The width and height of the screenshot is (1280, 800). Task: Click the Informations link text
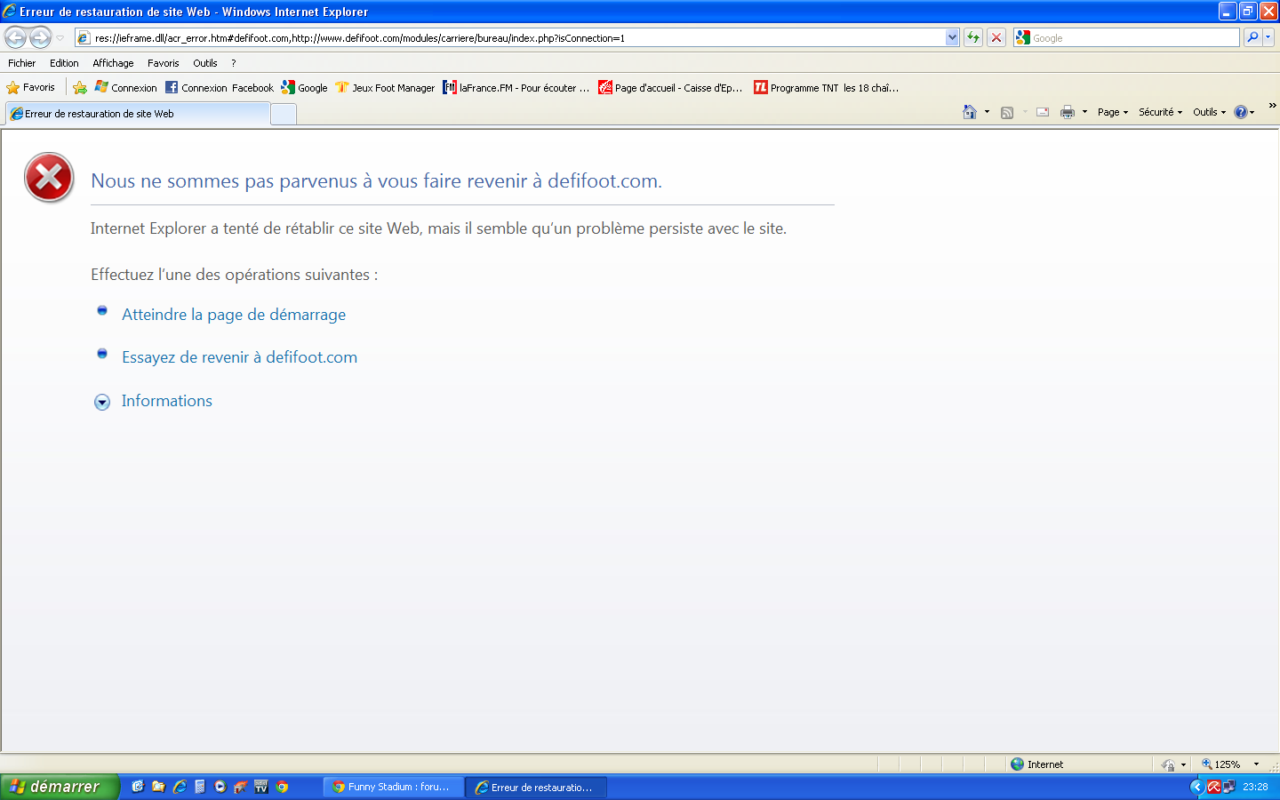click(x=167, y=401)
